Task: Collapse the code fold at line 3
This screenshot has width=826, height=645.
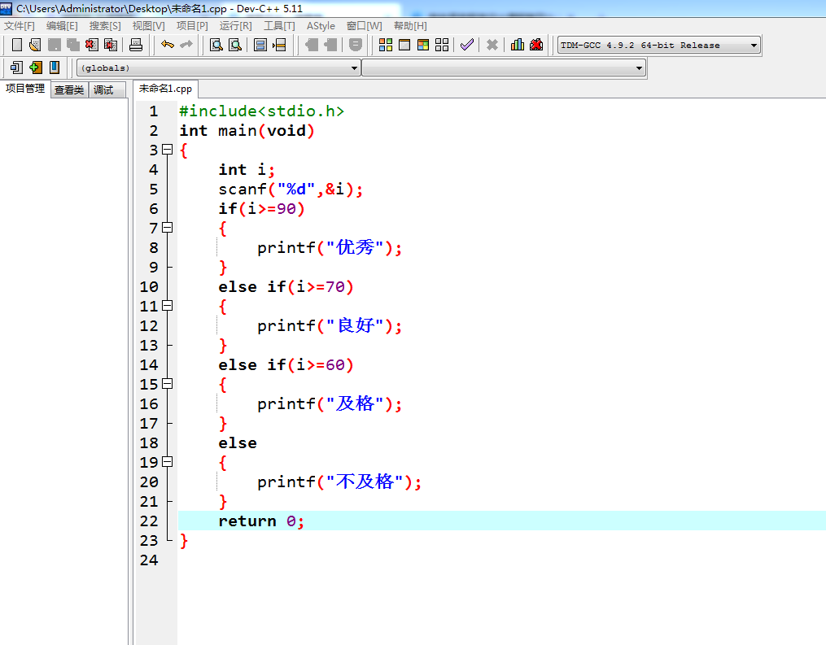Action: (168, 150)
